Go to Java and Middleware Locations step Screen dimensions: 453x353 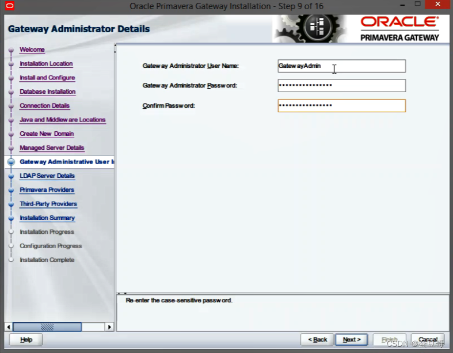coord(63,120)
